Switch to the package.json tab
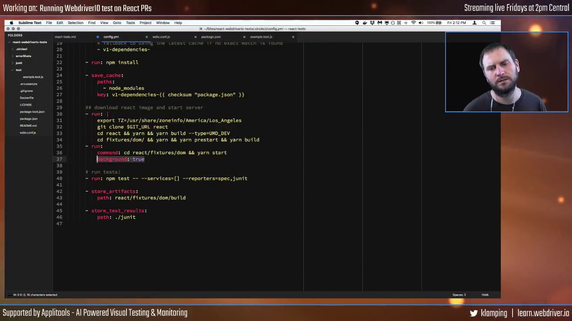 point(211,37)
